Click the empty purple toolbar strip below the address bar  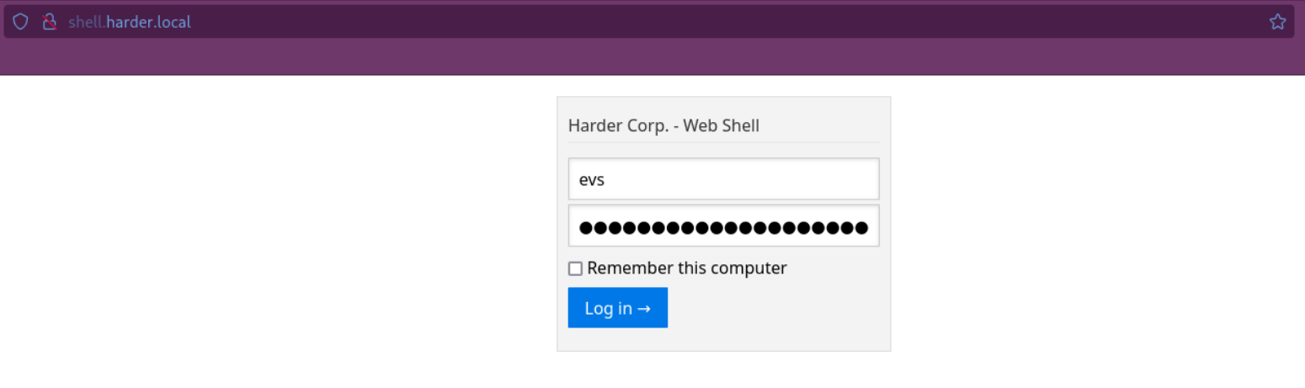tap(652, 57)
